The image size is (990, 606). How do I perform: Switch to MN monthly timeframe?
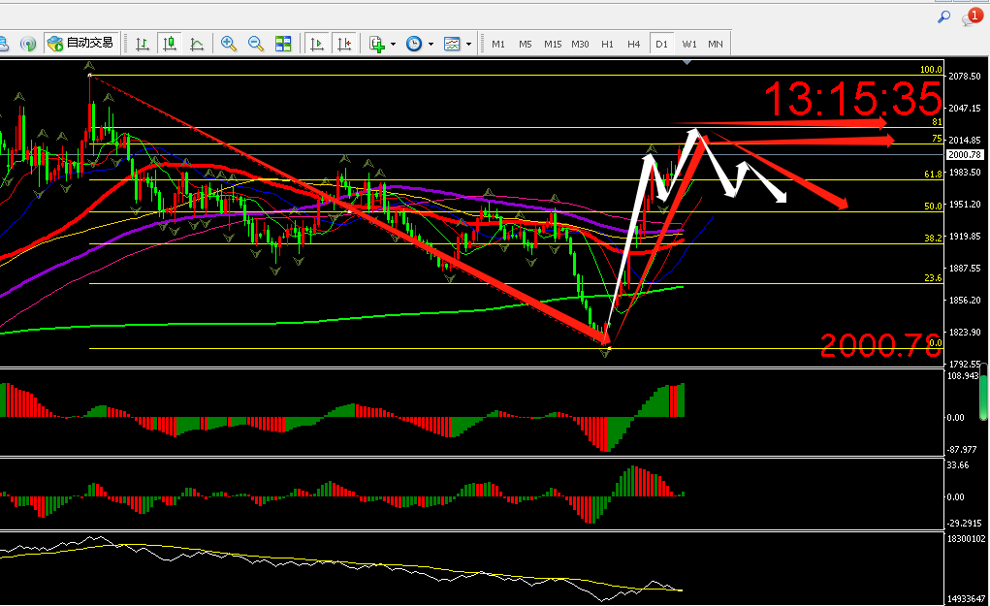coord(715,44)
